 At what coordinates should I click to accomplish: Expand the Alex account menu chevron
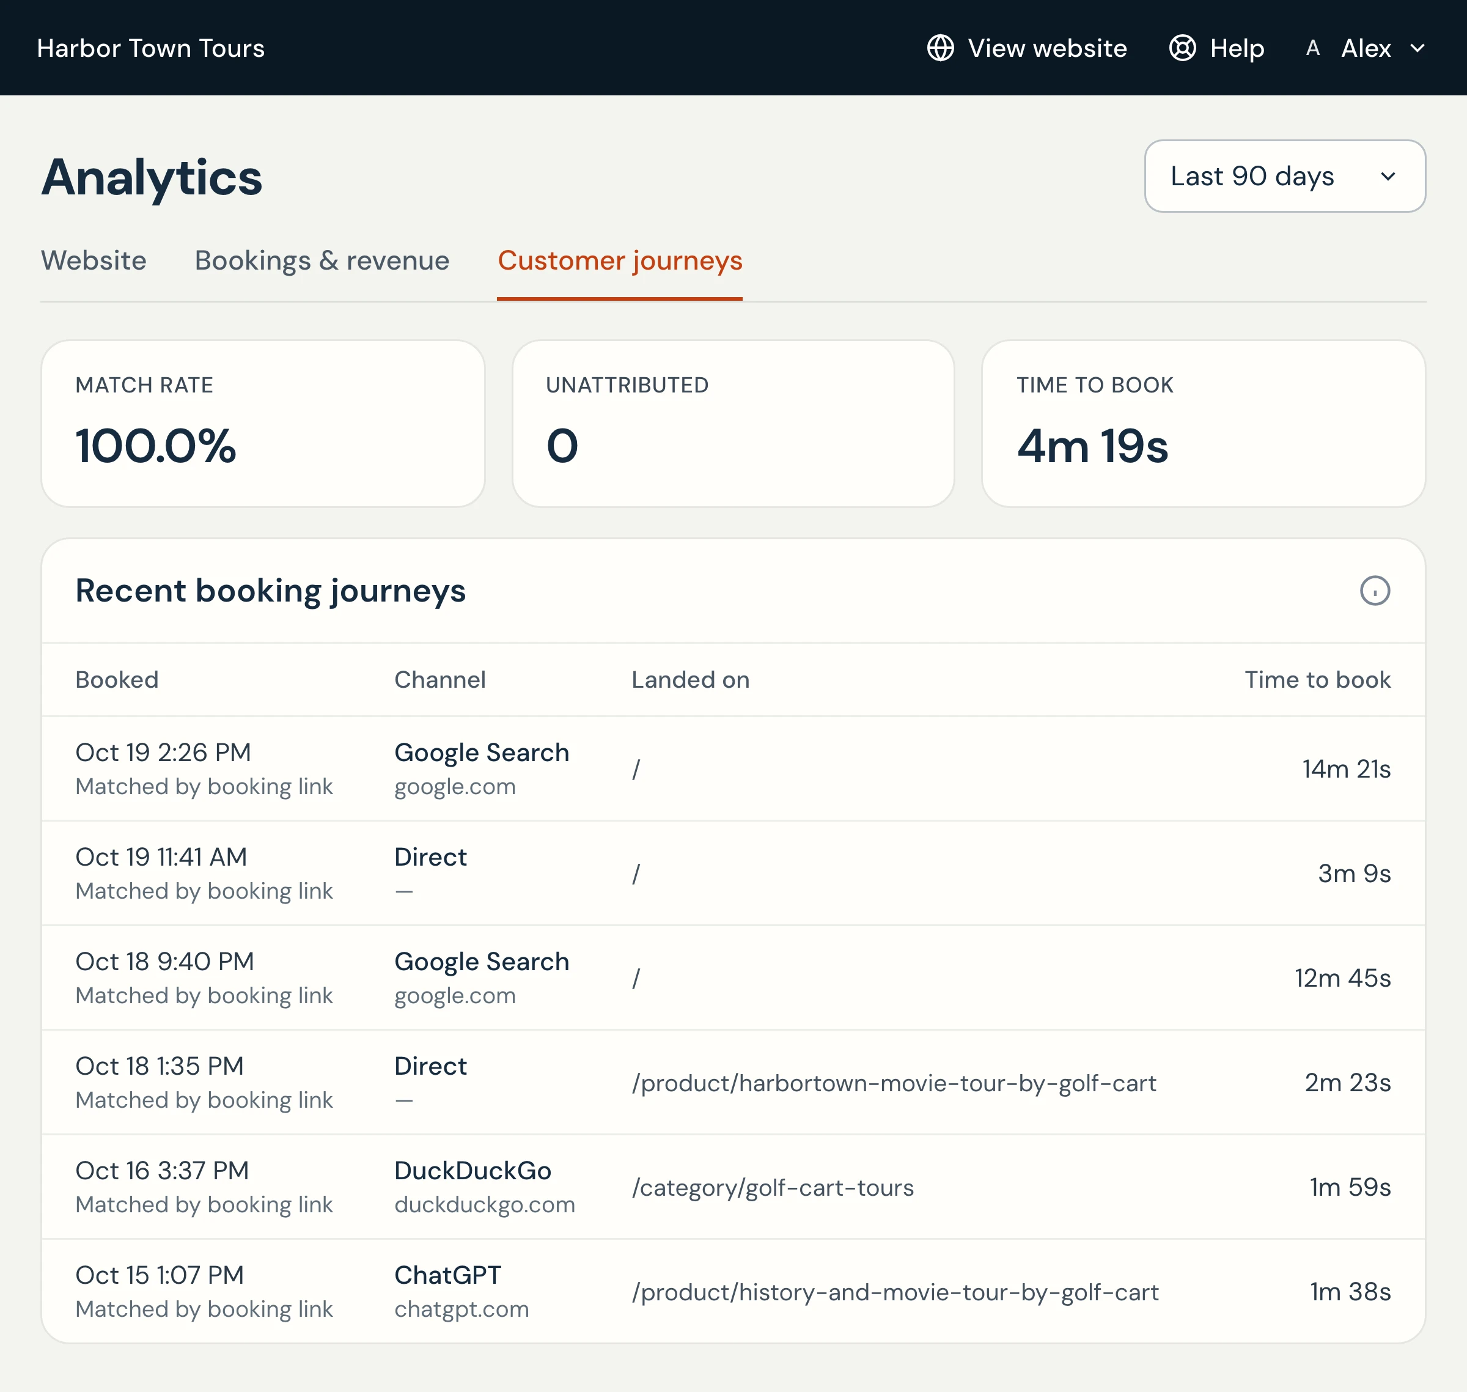[x=1416, y=48]
